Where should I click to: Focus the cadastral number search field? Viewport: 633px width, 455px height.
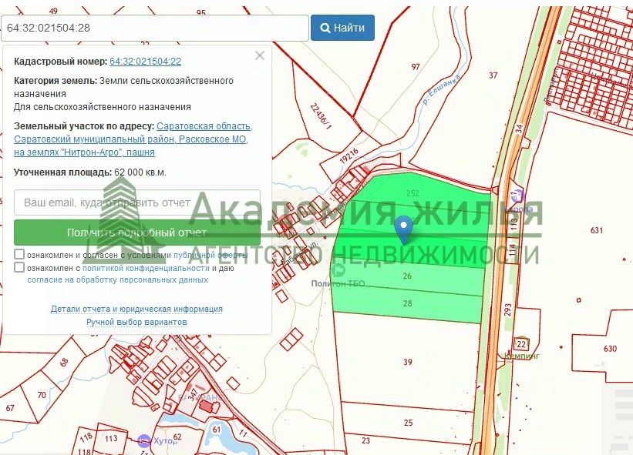155,28
